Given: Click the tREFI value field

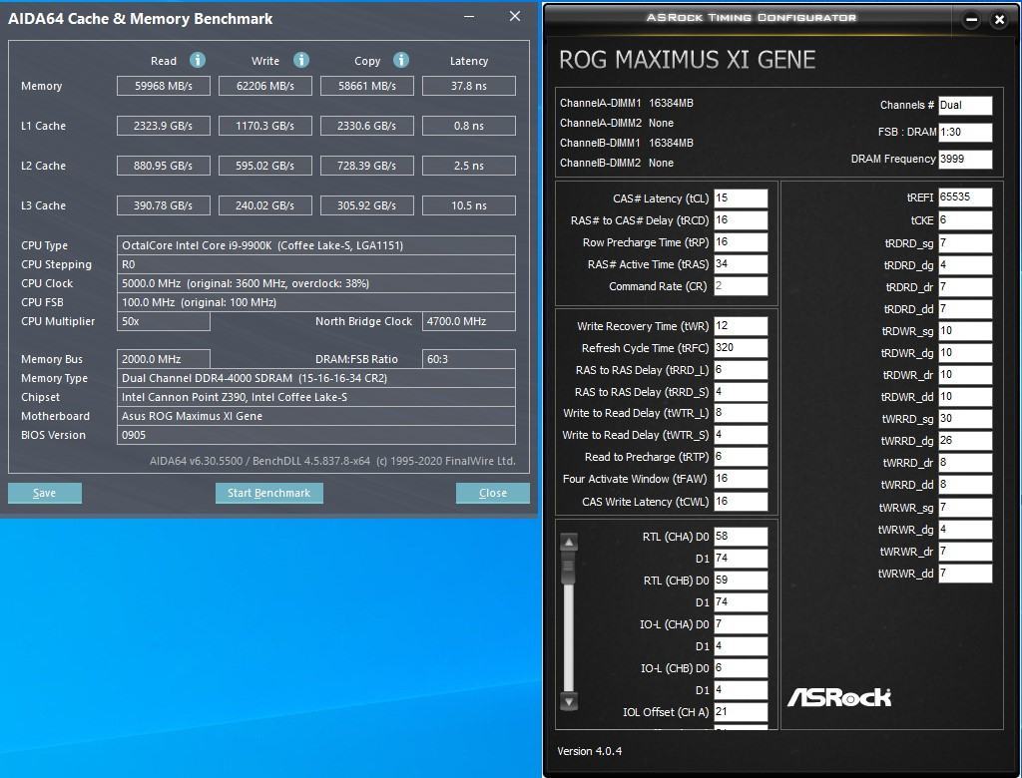Looking at the screenshot, I should coord(965,197).
